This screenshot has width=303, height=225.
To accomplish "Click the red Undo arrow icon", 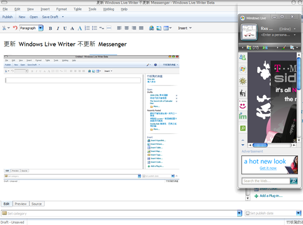I will 15,28.
